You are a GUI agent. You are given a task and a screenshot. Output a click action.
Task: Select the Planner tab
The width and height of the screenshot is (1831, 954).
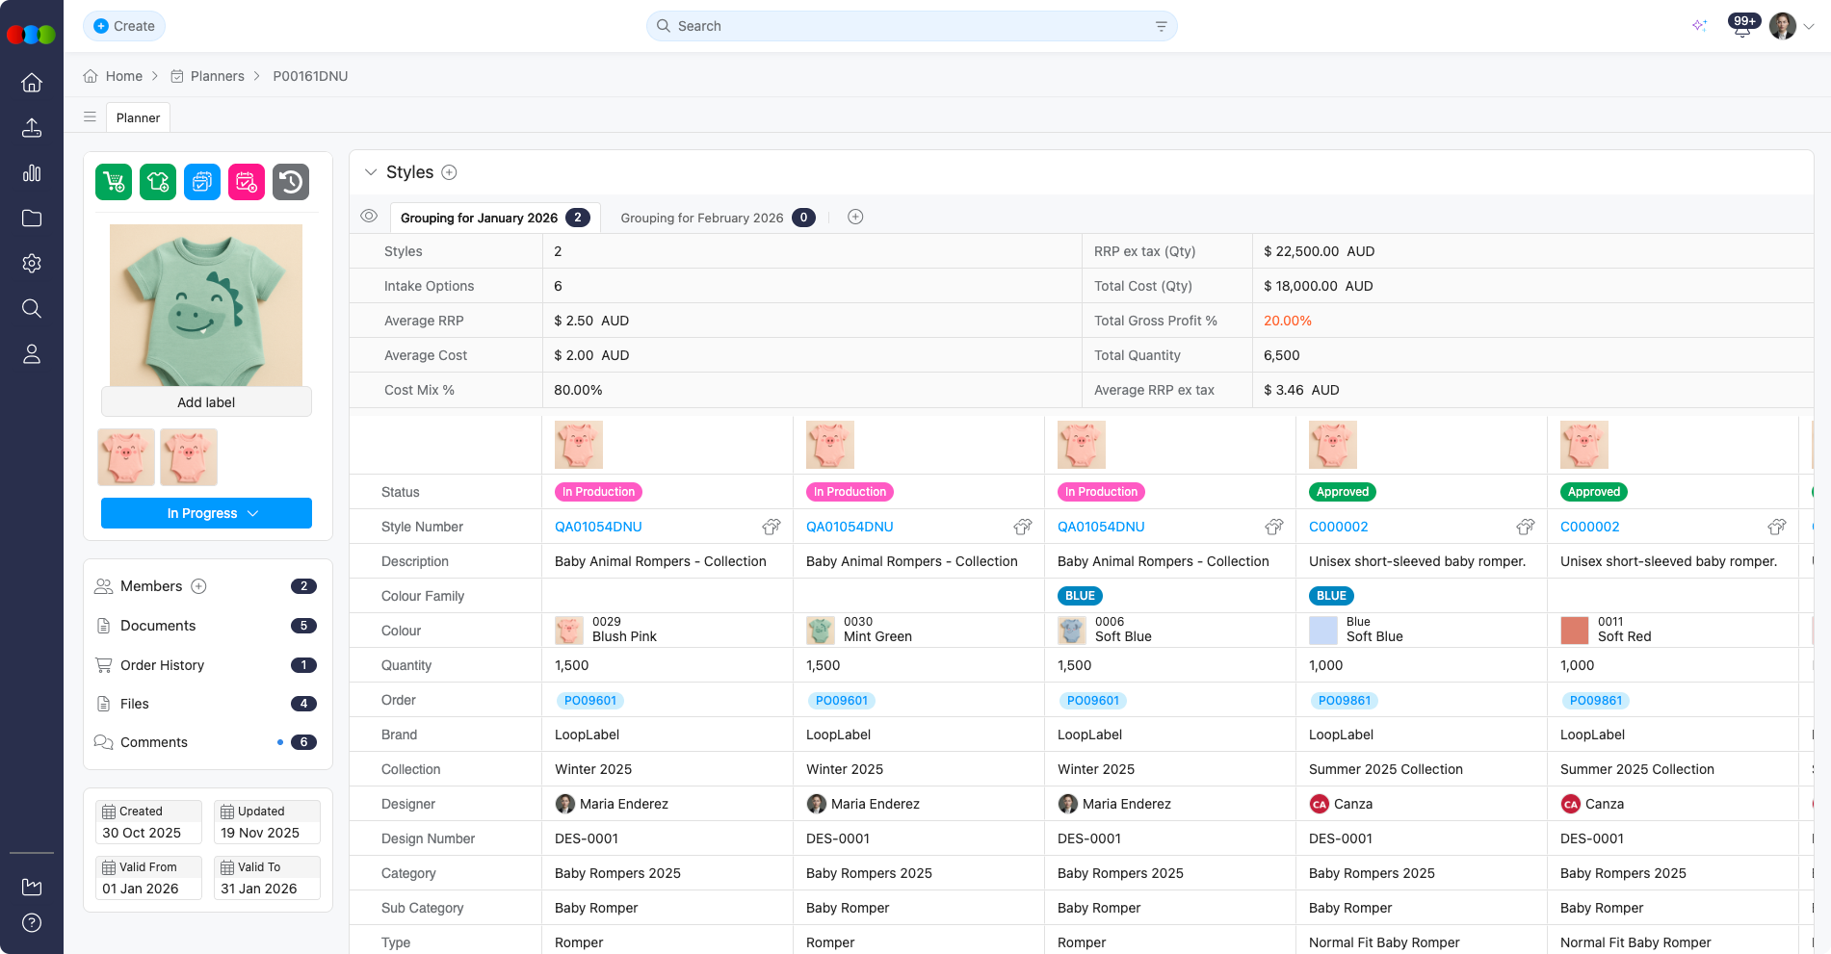coord(138,116)
